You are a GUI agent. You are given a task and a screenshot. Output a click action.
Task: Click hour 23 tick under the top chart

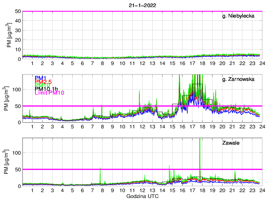pyautogui.click(x=252, y=63)
